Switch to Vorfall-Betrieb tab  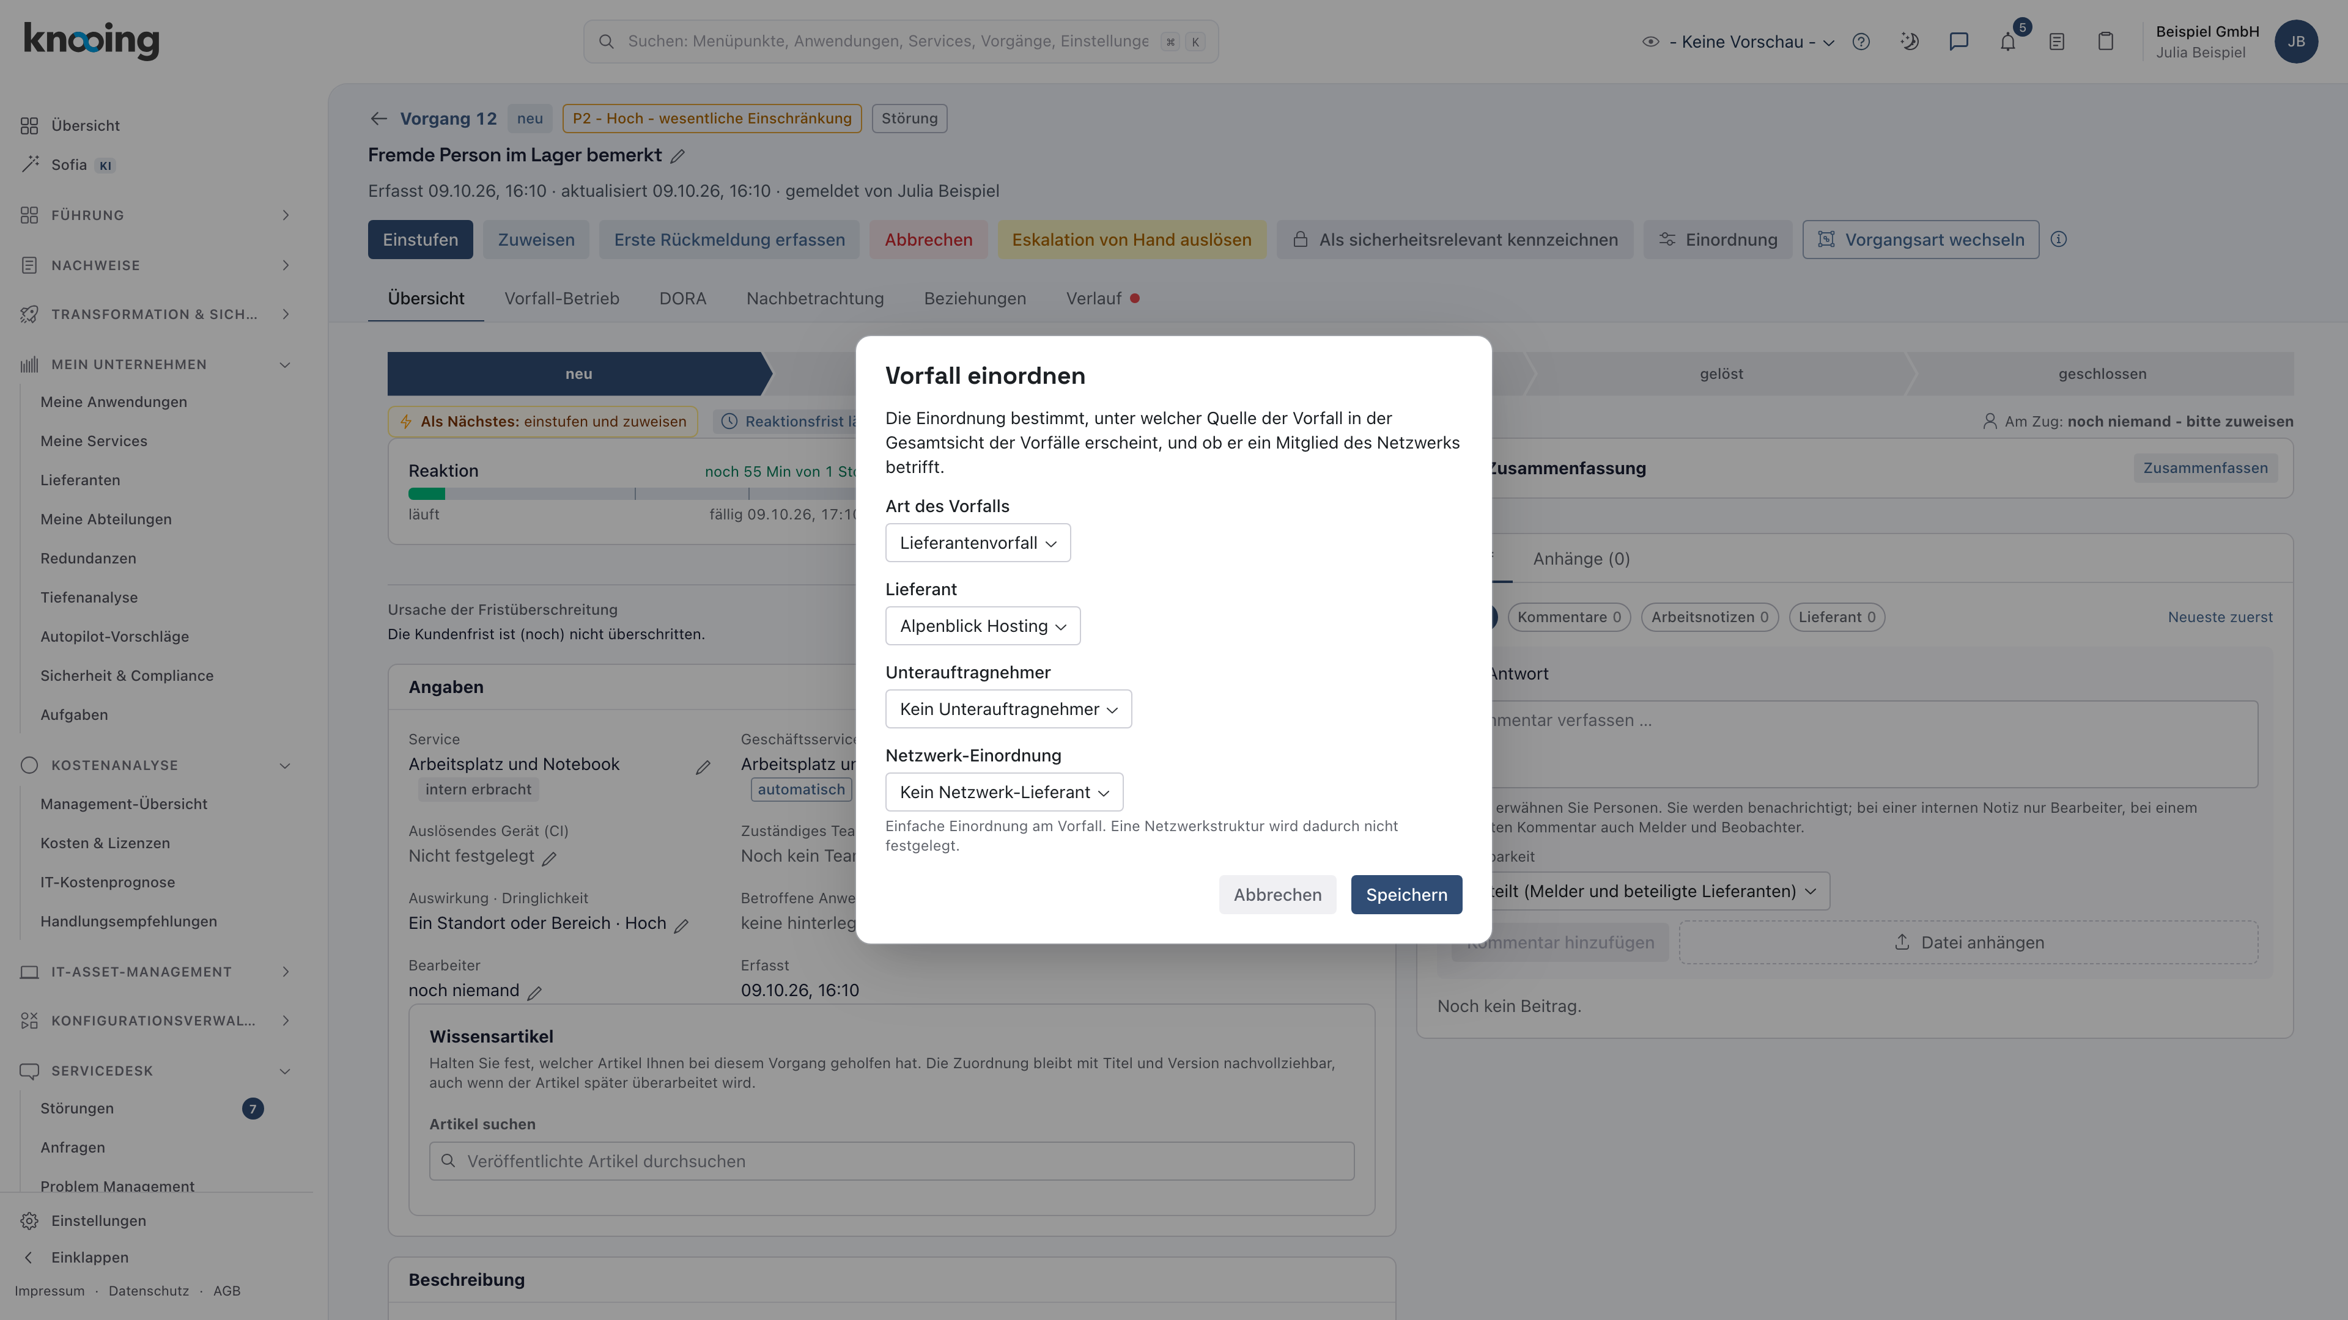(561, 299)
